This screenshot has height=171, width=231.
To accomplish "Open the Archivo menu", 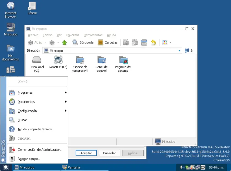I will click(x=33, y=35).
